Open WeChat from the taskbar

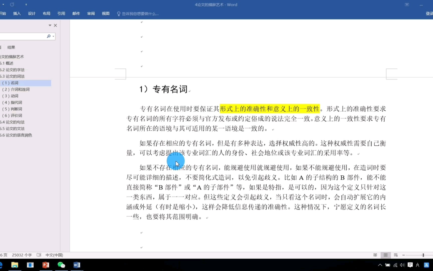click(61, 265)
